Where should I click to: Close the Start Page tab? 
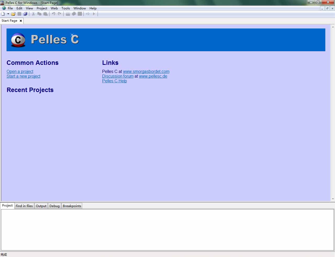[x=21, y=21]
